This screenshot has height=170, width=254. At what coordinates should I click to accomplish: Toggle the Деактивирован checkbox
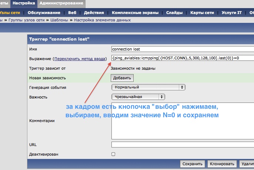point(113,154)
